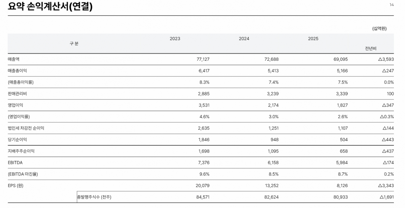Click the 당기순이익 row label
The image size is (405, 208).
coord(17,140)
